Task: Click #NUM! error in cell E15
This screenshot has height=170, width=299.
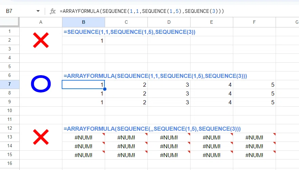Action: 212,155
